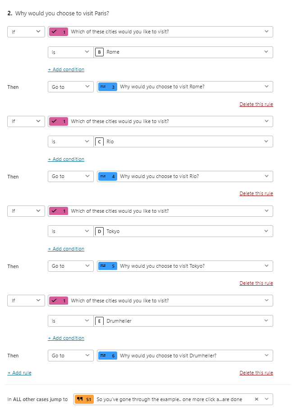This screenshot has height=420, width=293.
Task: Click the blue question 5 Tokyo badge icon
Action: tap(108, 266)
